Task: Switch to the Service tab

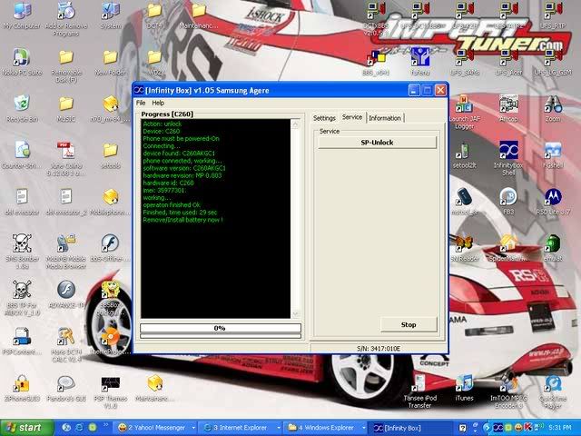Action: coord(352,117)
